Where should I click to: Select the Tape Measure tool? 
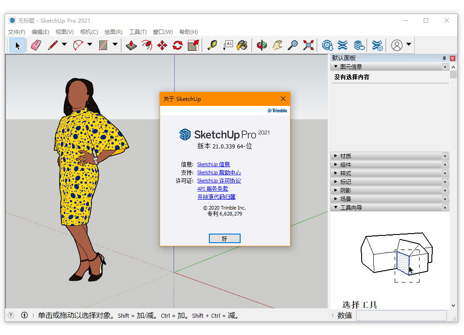[212, 45]
